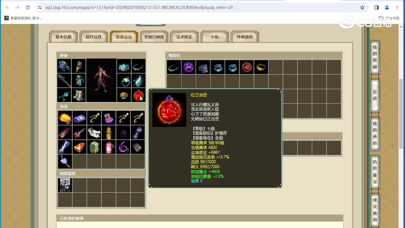Select the gold ring in the 物品栏 inventory
Viewport: 405px width, 228px height.
click(x=261, y=67)
